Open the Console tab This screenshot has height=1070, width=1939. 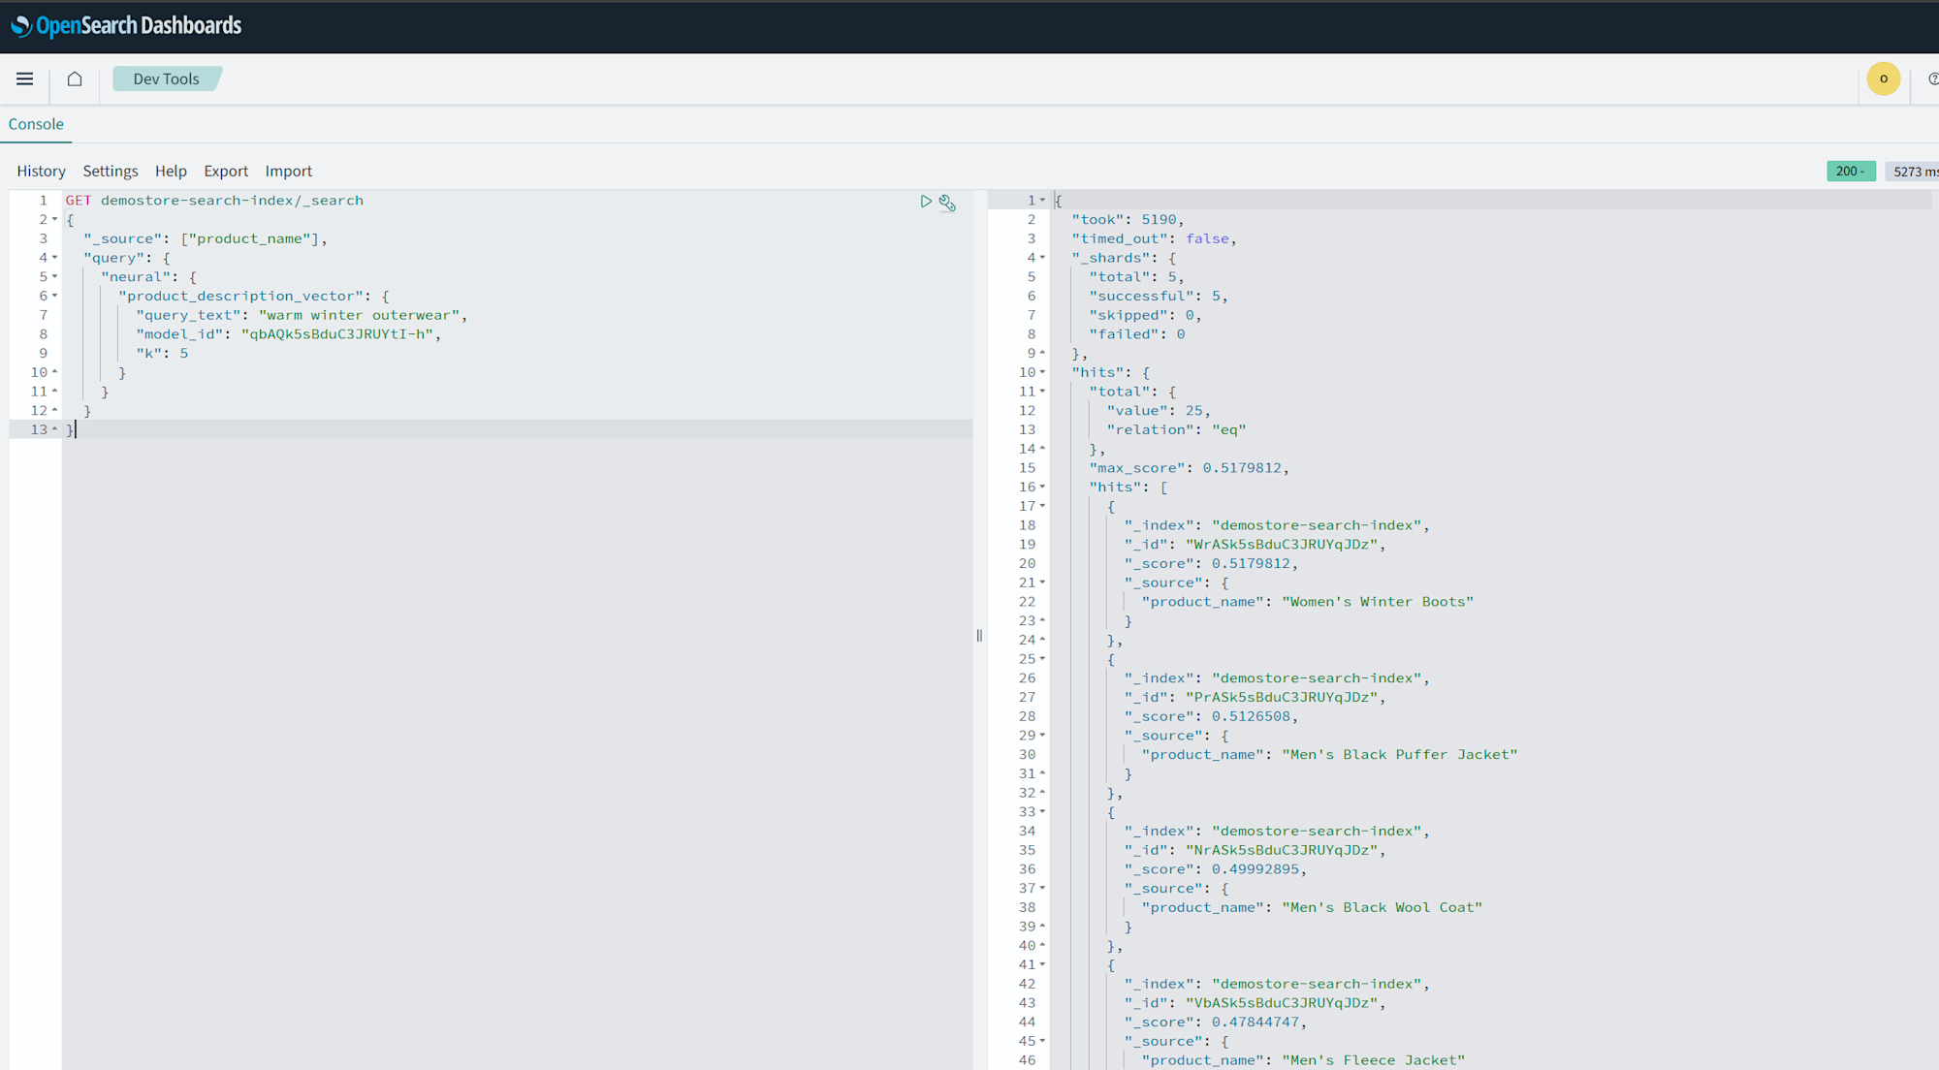coord(36,124)
